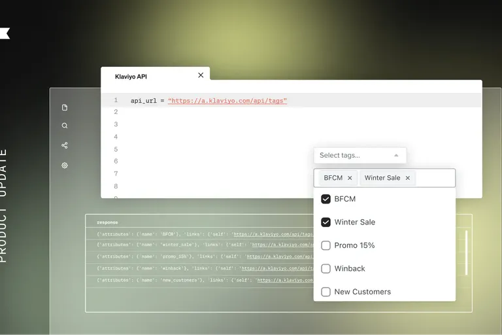Click the api_url variable text
Viewport: 502px width, 335px height.
click(x=144, y=101)
